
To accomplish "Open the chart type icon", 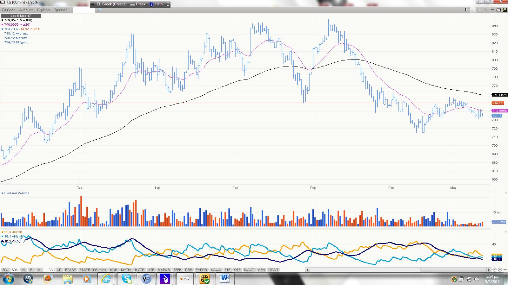I will click(498, 10).
